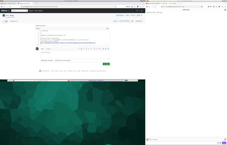Screen dimensions: 227x145
Task: Star the gist
Action: (x=139, y=15)
